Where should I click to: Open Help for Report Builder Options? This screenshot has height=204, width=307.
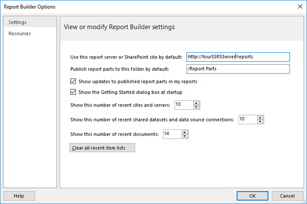click(x=19, y=196)
